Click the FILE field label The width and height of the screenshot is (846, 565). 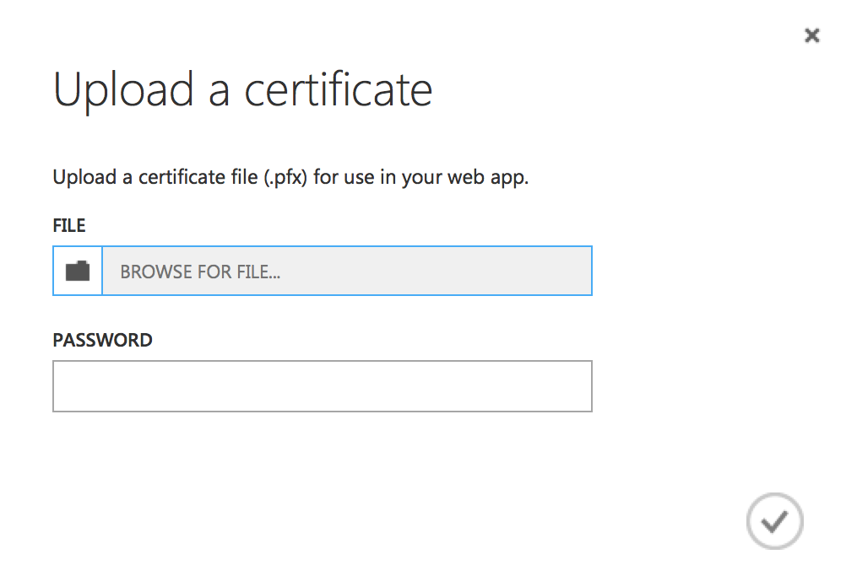pyautogui.click(x=69, y=225)
